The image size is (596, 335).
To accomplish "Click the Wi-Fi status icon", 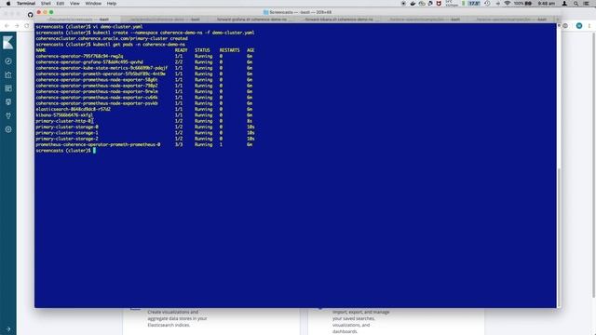I will click(507, 4).
